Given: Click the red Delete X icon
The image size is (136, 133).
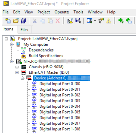Looking at the screenshot, I should click(58, 21).
